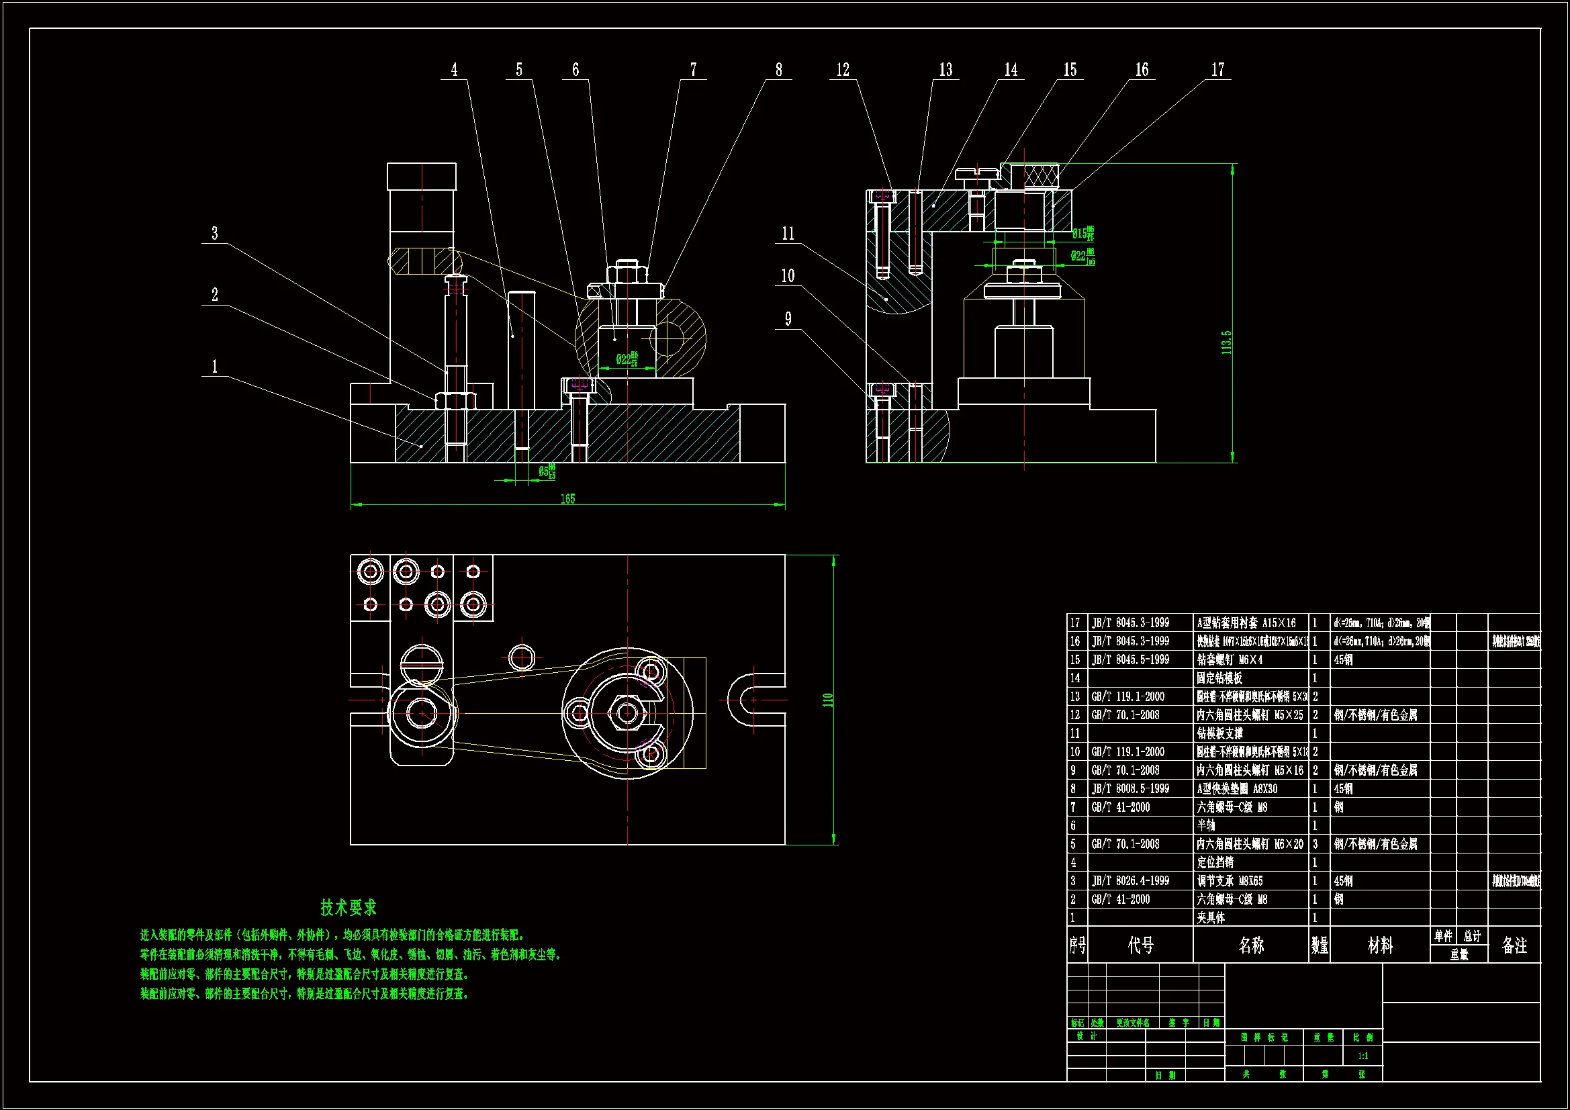Click the 设计 label in title block

pos(1086,1036)
